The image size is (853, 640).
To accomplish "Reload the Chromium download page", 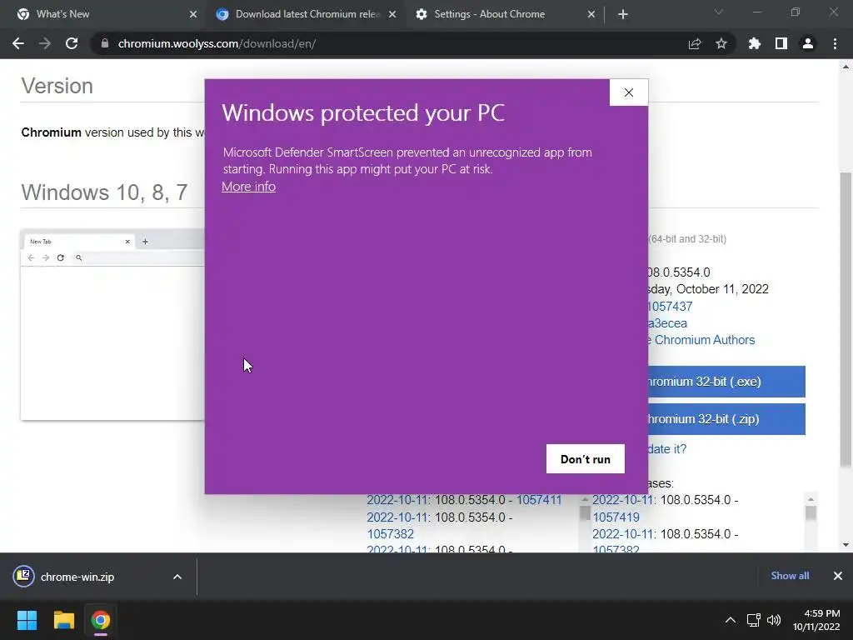I will [x=72, y=43].
